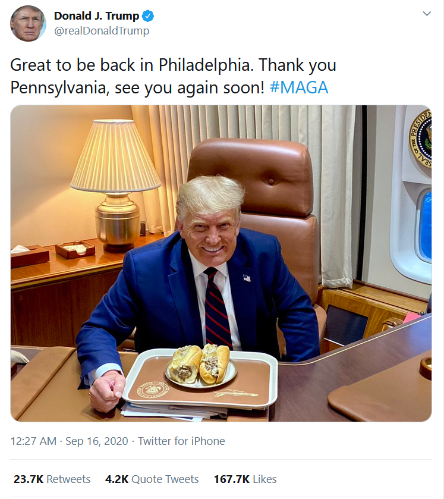The height and width of the screenshot is (499, 444).
Task: Click the seal emblem on the tray
Action: [153, 390]
